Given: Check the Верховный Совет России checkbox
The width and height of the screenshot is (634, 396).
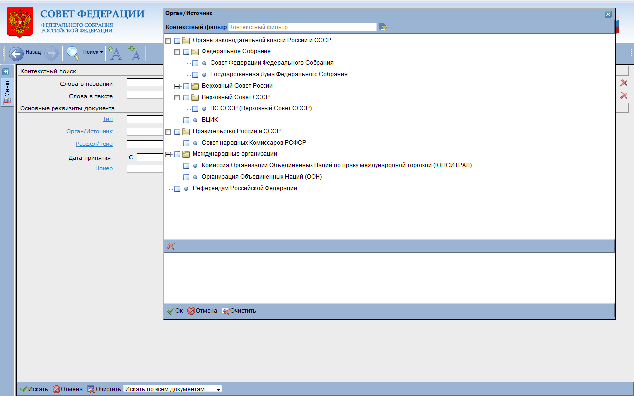Looking at the screenshot, I should (x=186, y=86).
